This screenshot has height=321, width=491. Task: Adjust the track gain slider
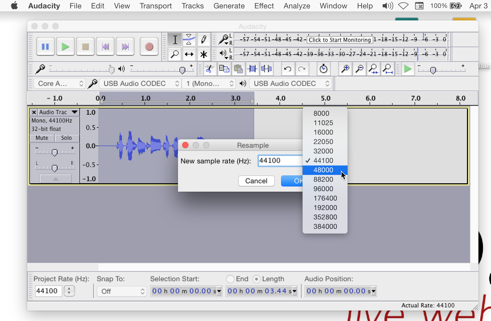pyautogui.click(x=55, y=152)
